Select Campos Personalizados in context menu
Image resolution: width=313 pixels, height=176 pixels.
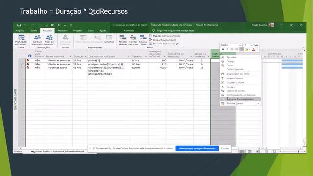tap(240, 99)
